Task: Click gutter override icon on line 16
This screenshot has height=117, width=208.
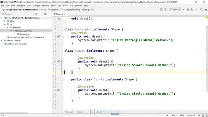Action: (58, 61)
